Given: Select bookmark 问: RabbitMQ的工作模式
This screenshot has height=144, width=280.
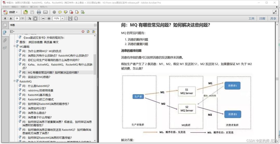Looking at the screenshot, I should tap(38, 99).
